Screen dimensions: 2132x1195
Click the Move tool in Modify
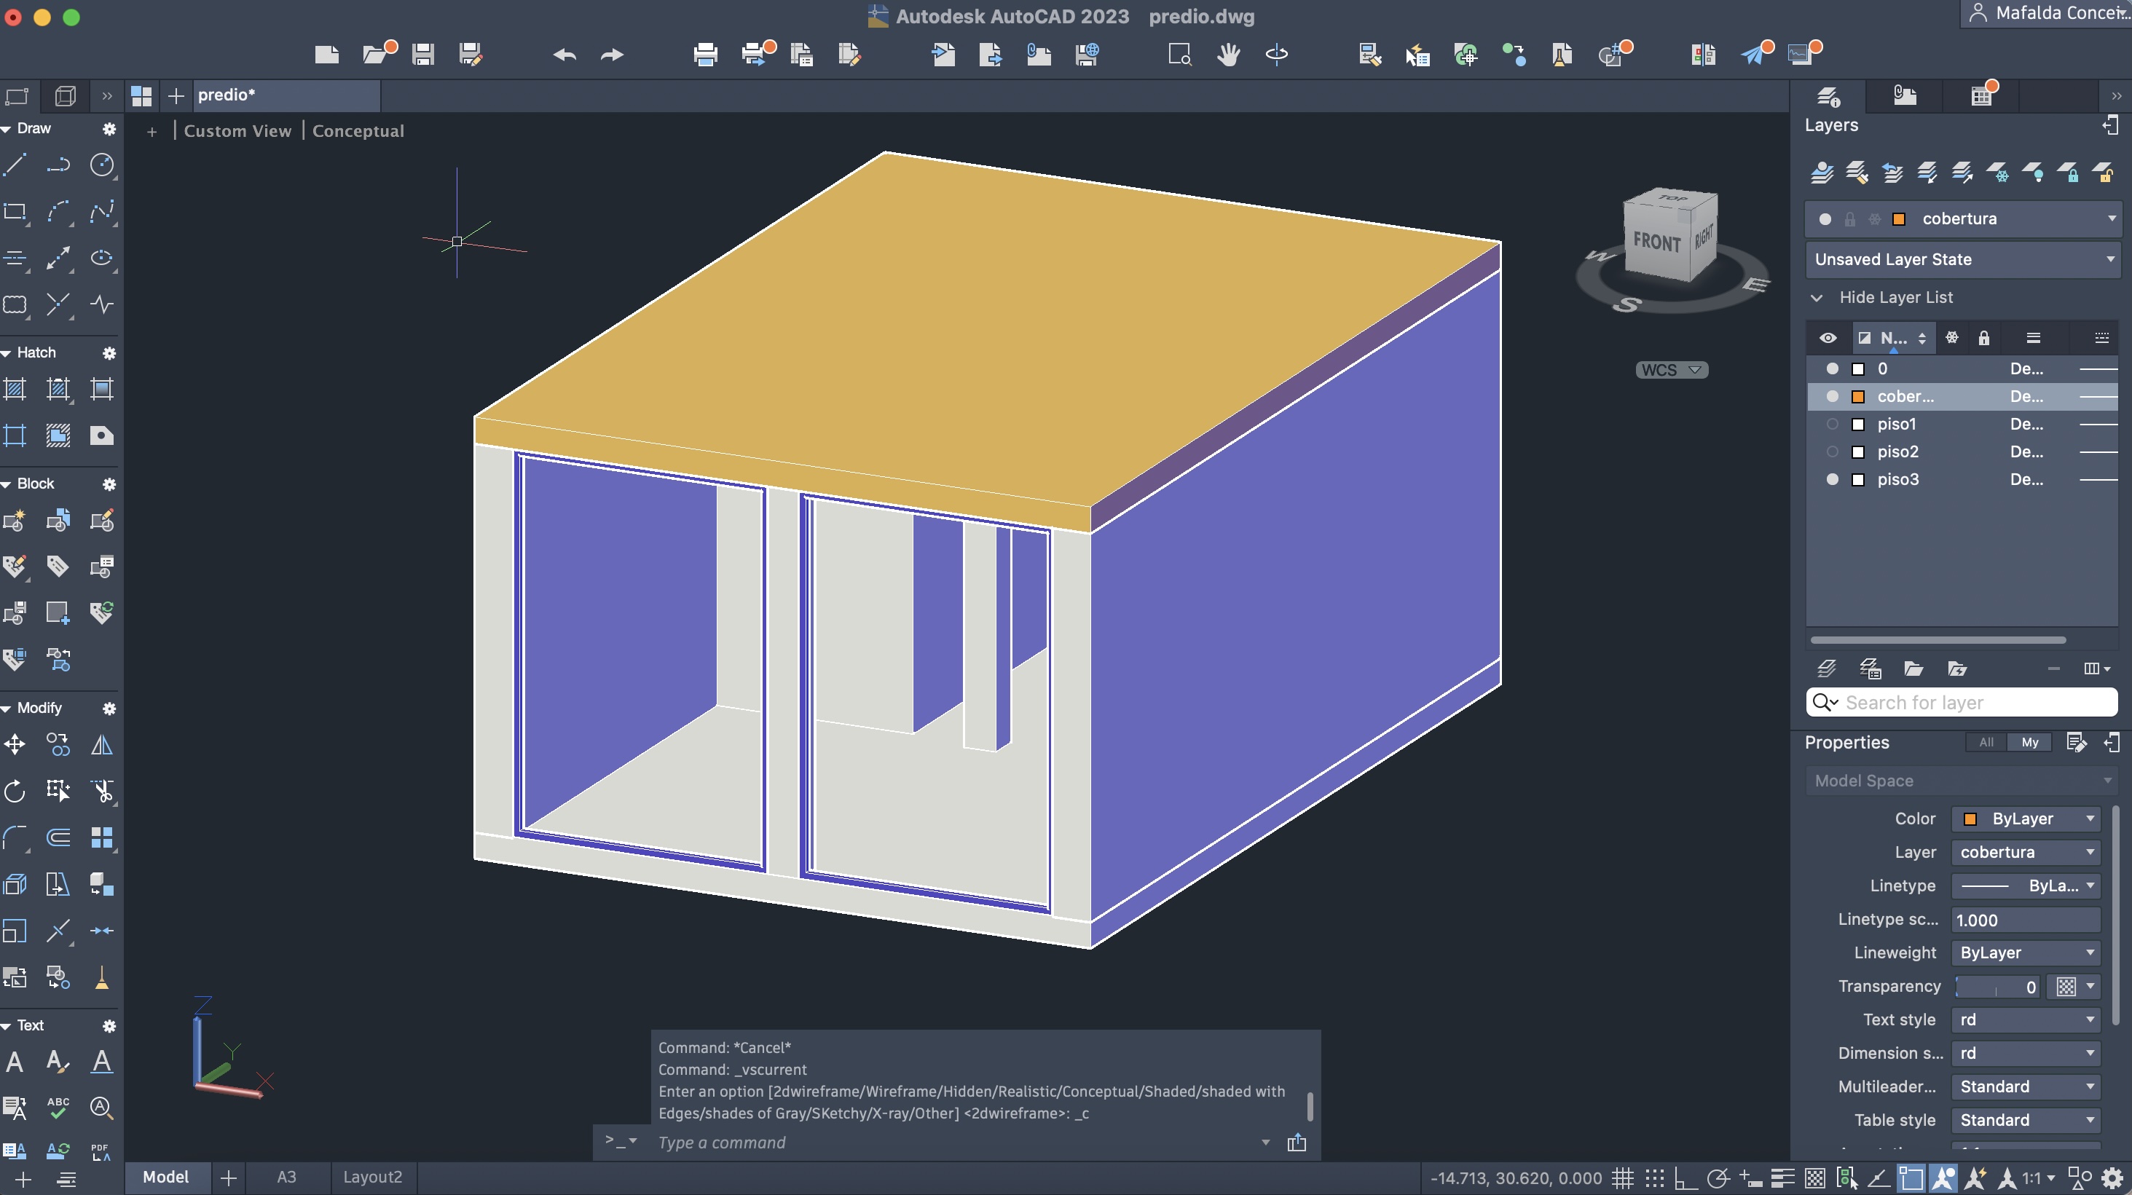click(15, 745)
